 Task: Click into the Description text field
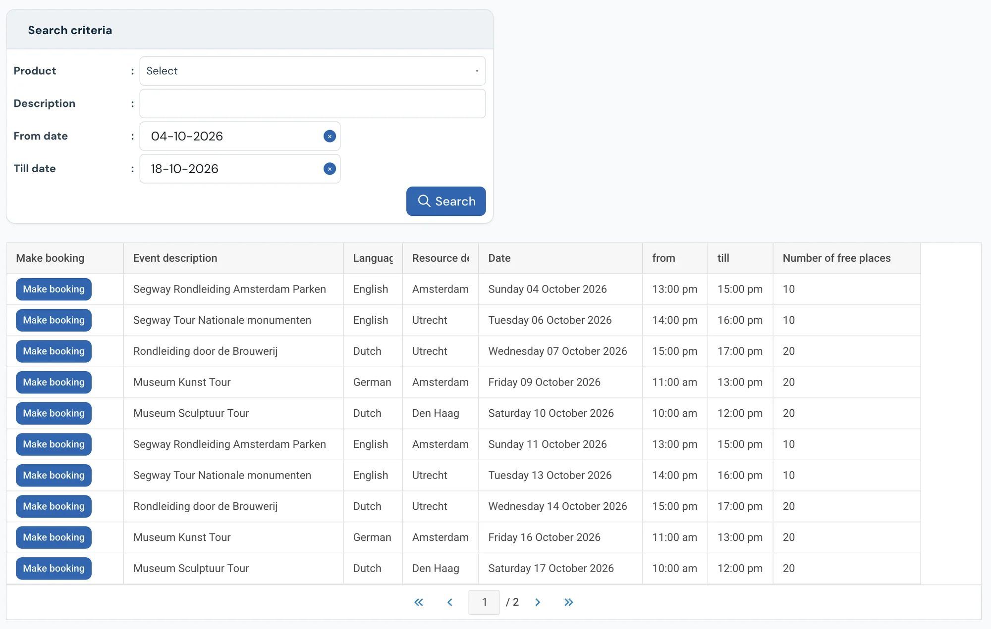tap(313, 103)
